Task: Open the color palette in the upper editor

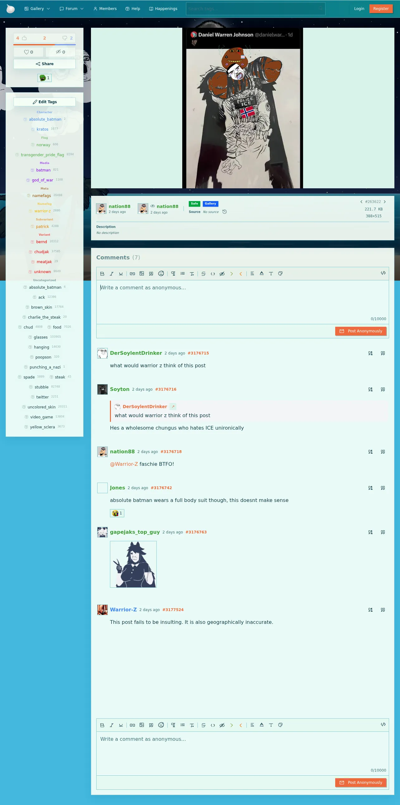Action: click(280, 274)
